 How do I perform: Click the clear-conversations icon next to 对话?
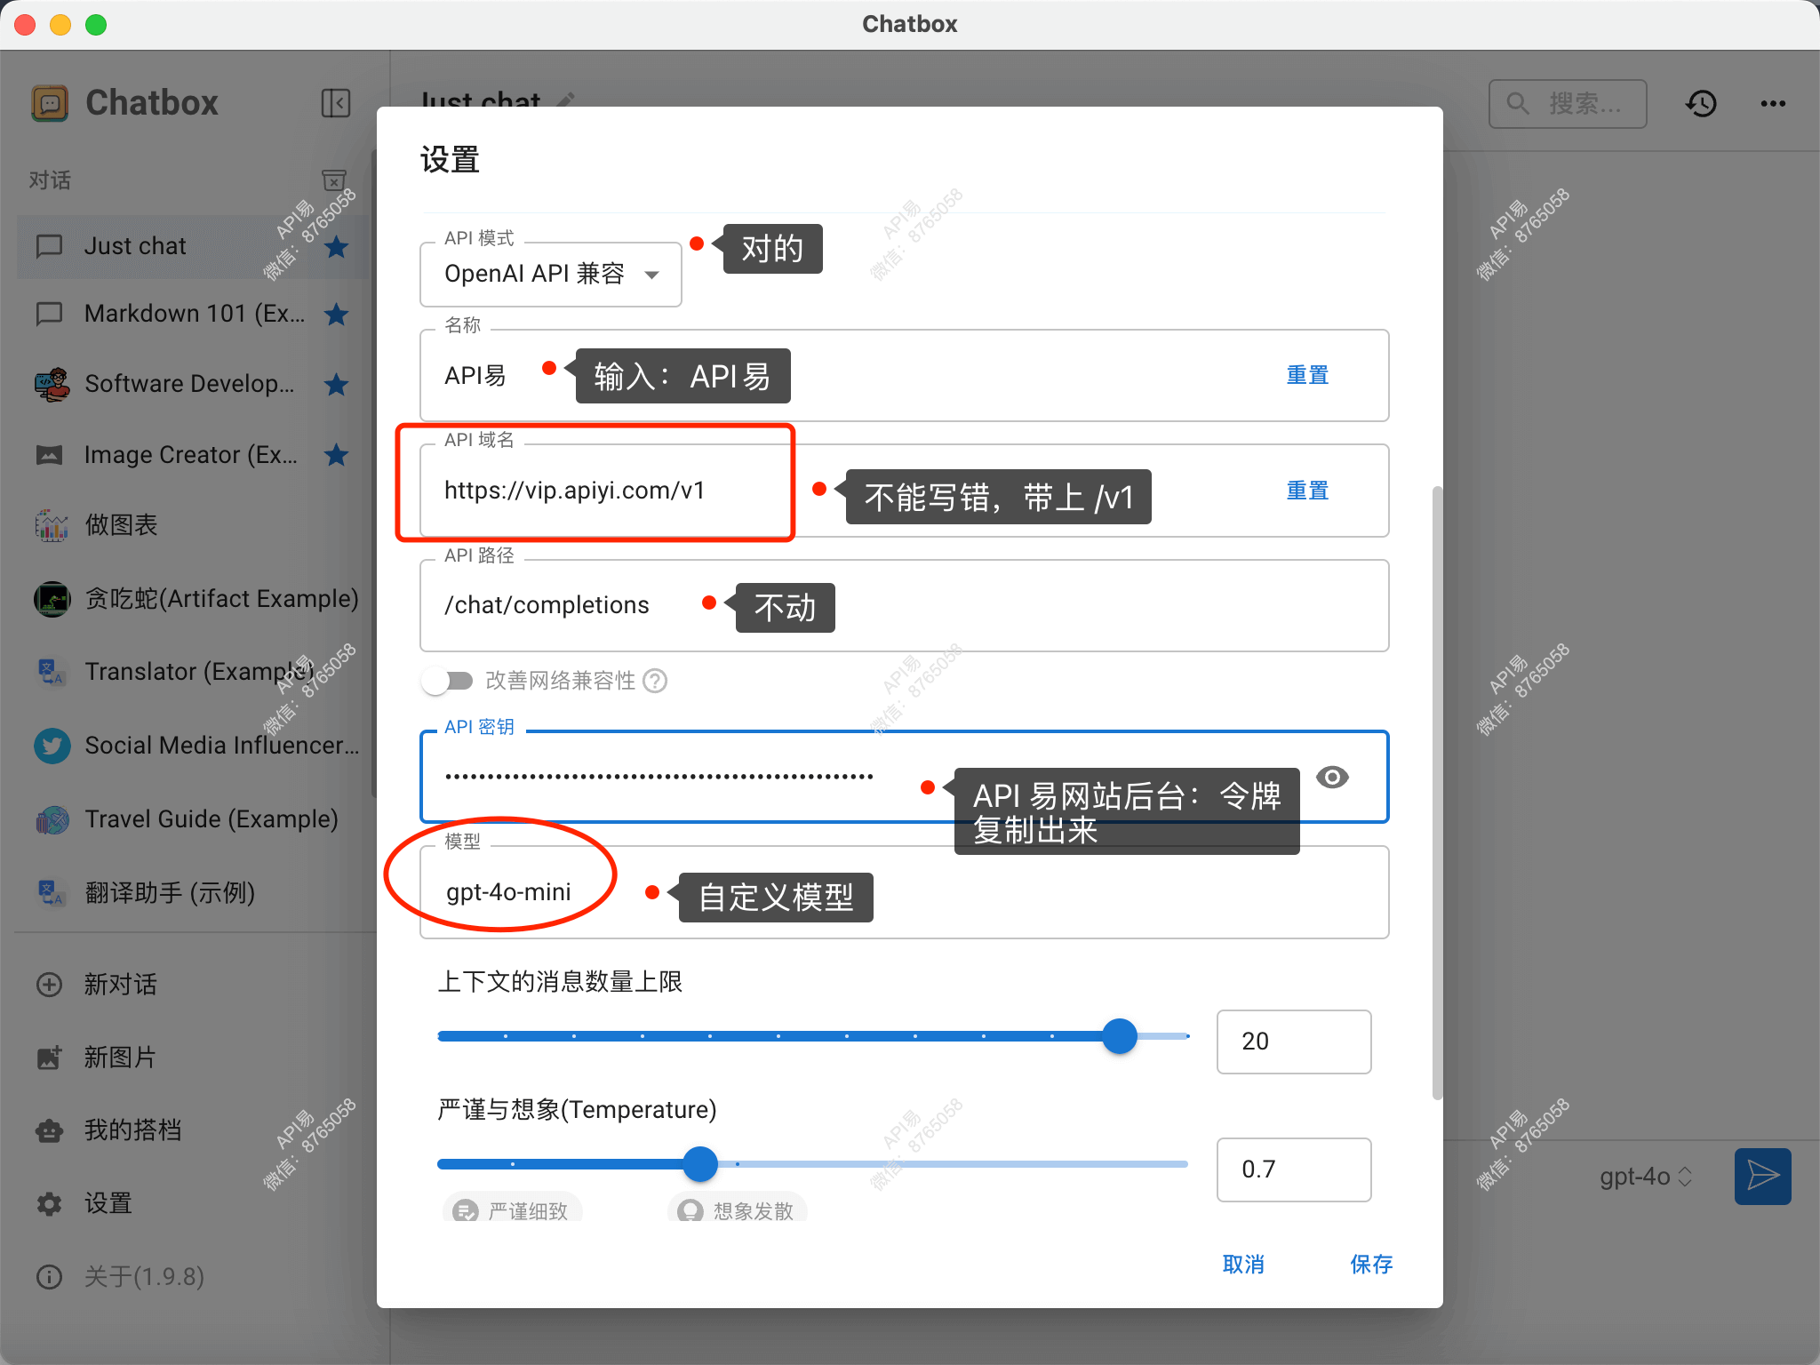pos(333,180)
